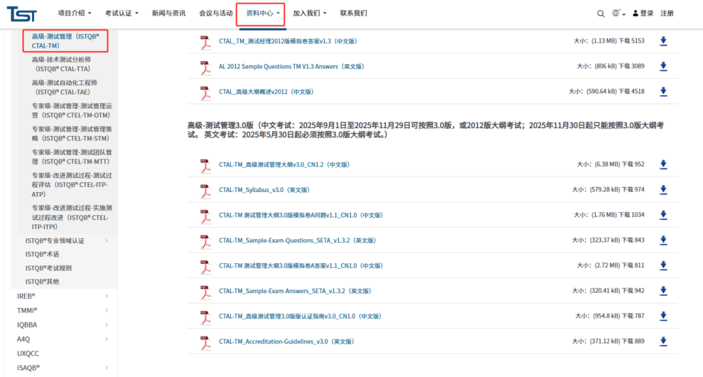Screen dimensions: 703x377
Task: Click PDF icon beside CTAL_高级大纲概述v2012
Action: (206, 92)
